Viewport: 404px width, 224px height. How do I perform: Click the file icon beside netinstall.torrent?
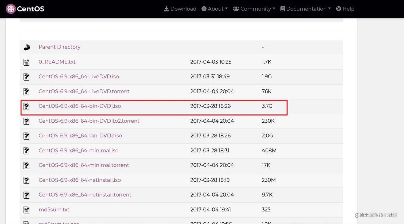point(26,195)
